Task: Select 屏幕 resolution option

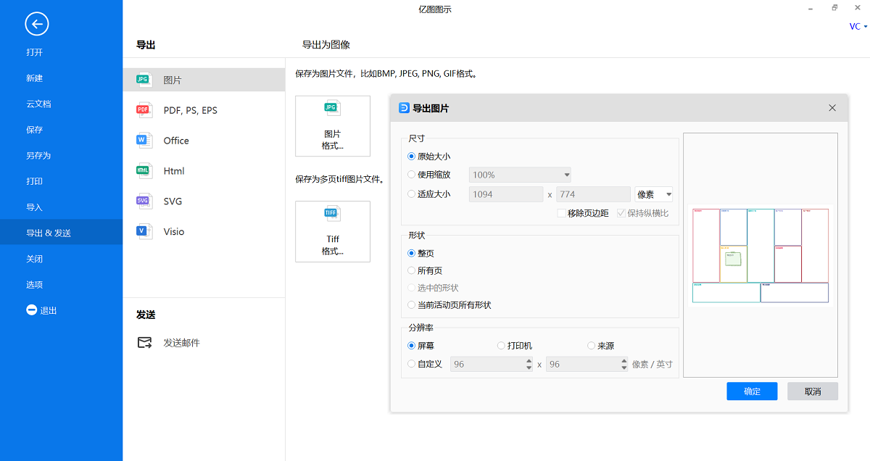Action: pyautogui.click(x=411, y=346)
